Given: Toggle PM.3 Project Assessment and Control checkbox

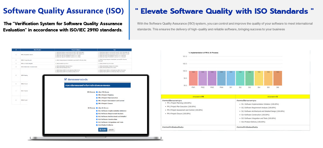Looking at the screenshot, I should [97, 101].
